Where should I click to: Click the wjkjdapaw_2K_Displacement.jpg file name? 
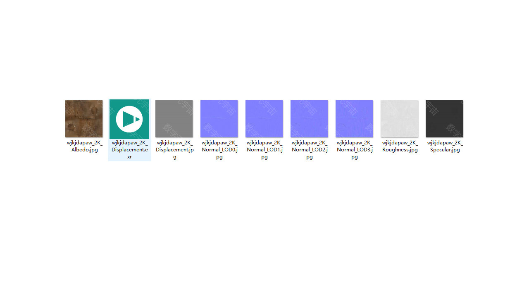[174, 150]
